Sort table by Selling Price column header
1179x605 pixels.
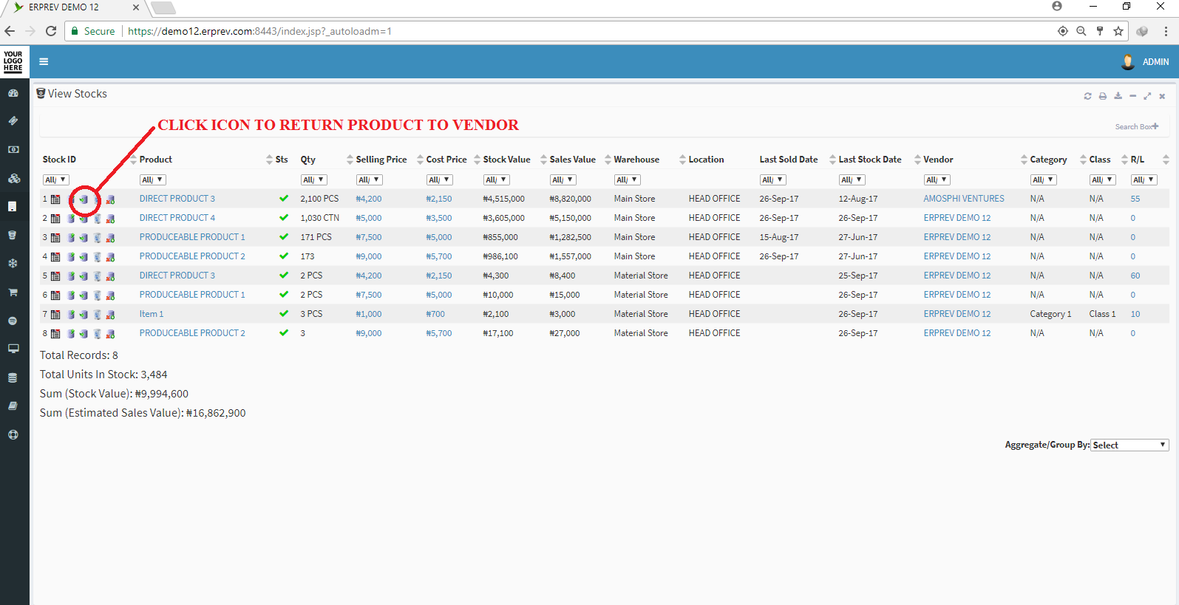(x=381, y=160)
